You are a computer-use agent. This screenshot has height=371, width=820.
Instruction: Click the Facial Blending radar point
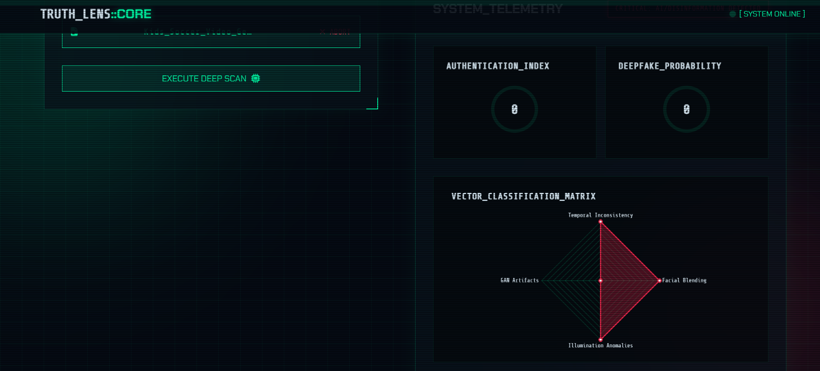659,281
